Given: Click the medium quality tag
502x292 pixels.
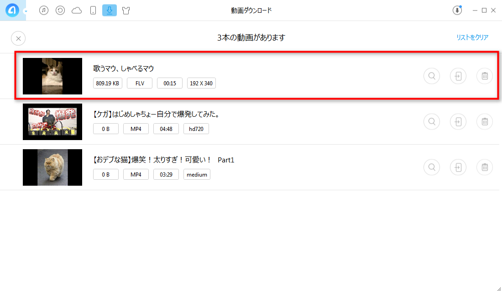Looking at the screenshot, I should click(197, 174).
